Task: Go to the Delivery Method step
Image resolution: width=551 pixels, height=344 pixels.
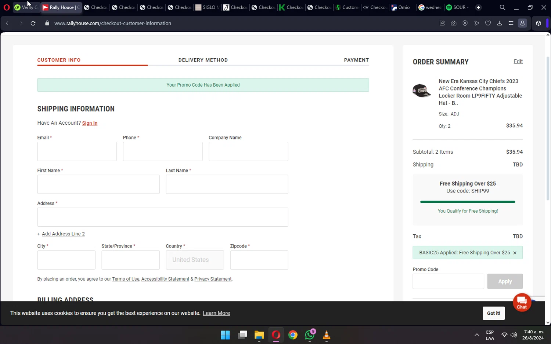Action: [x=203, y=60]
